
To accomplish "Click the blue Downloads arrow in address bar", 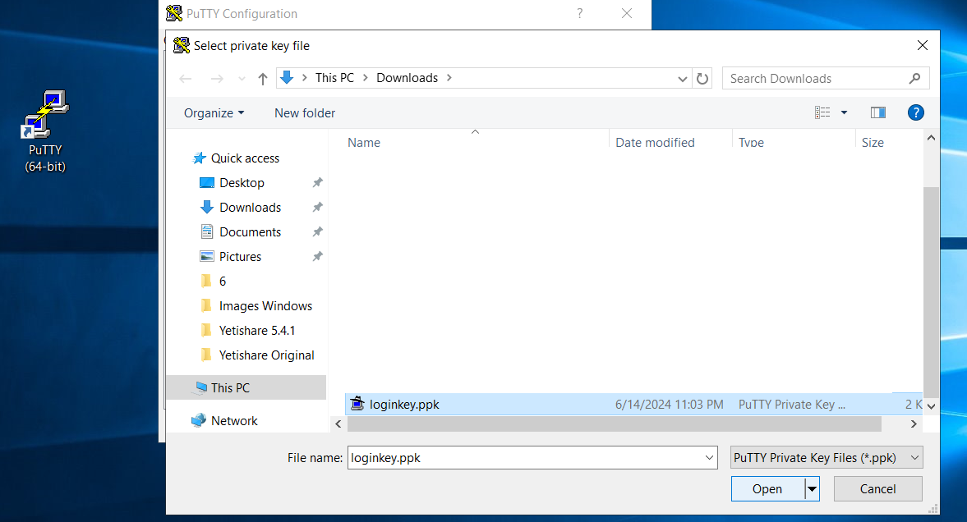I will [287, 78].
